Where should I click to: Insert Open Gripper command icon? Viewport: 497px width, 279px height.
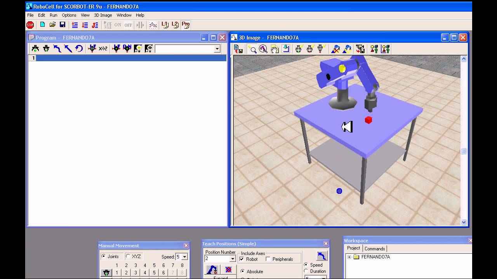tap(35, 48)
